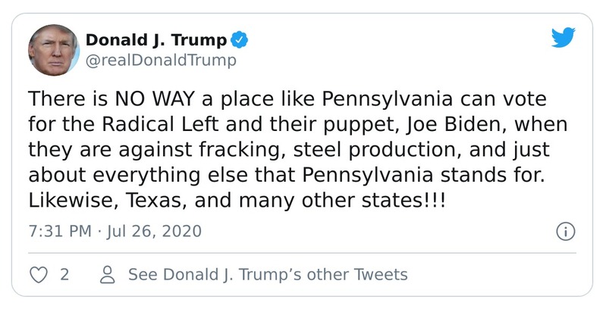Click the Twitter bird logo
Screen dimensions: 606x309
pos(564,37)
